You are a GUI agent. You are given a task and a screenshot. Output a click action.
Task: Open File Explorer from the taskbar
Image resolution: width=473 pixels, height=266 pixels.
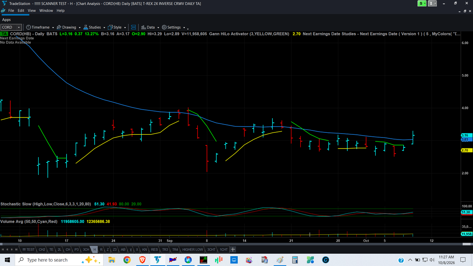click(112, 260)
